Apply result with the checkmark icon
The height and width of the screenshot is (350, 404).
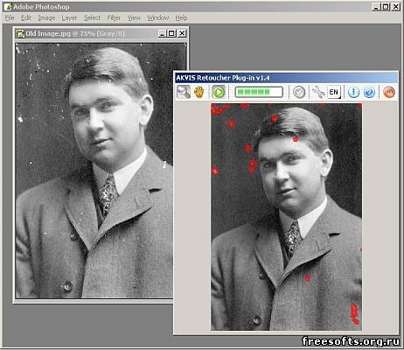[299, 92]
